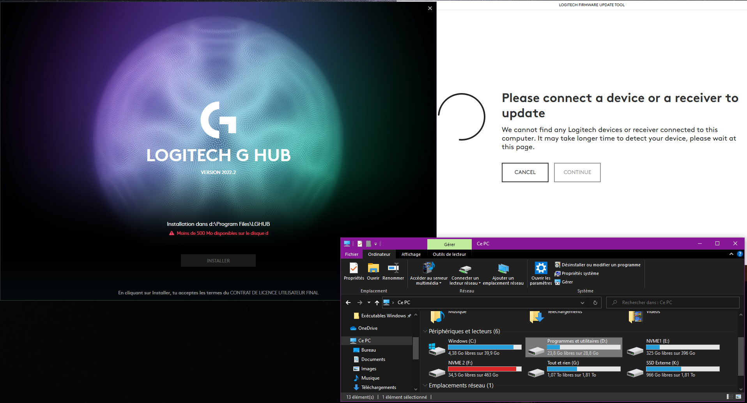Select NVME1 (E:) drive

click(673, 347)
